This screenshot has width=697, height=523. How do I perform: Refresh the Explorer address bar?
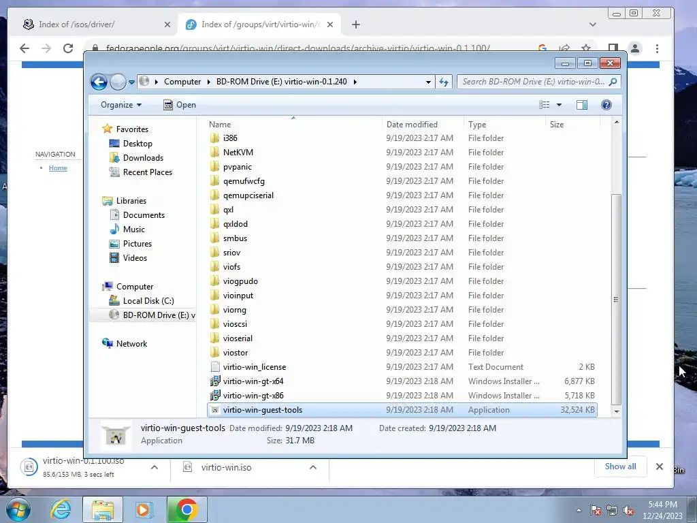(444, 82)
